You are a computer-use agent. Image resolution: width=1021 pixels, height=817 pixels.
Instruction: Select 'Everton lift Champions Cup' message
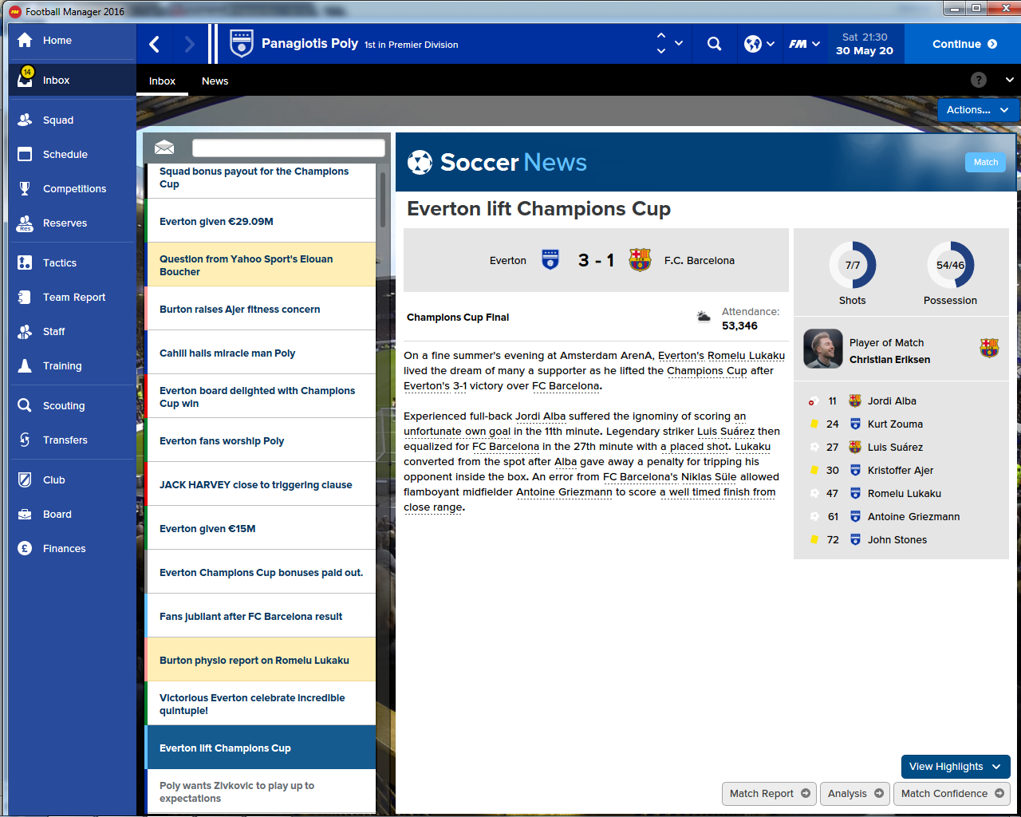(260, 748)
